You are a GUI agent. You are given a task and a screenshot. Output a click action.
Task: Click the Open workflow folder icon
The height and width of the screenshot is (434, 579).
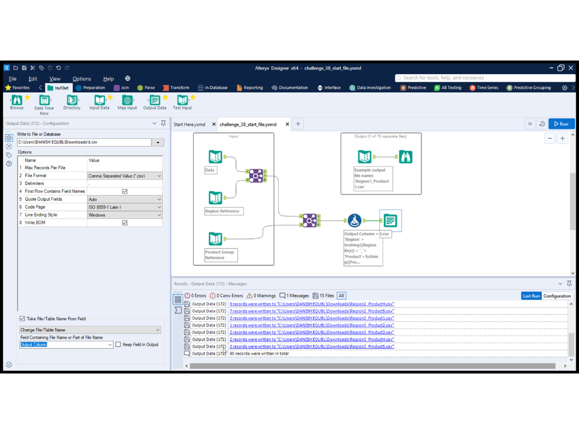(x=16, y=68)
